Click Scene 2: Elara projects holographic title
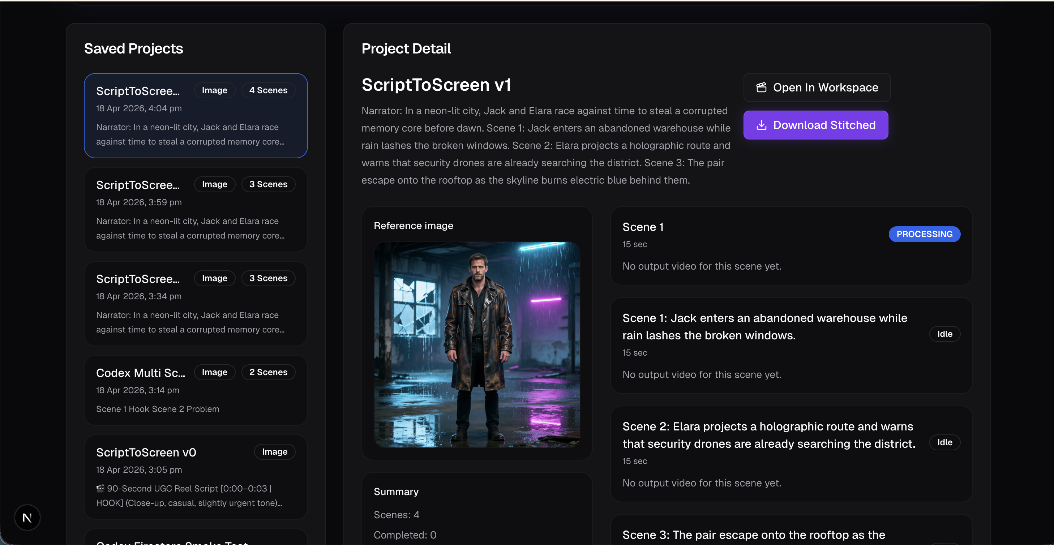This screenshot has height=545, width=1054. [769, 435]
